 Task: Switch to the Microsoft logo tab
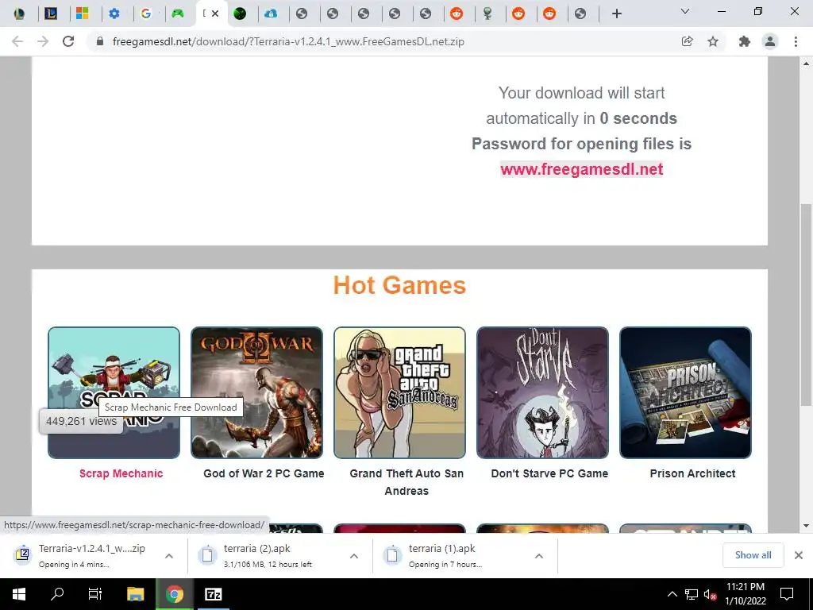click(83, 14)
